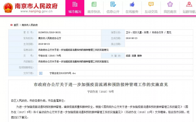Screen dimensions: 196x122
Task: Click the main article headline
Action: click(x=101, y=85)
